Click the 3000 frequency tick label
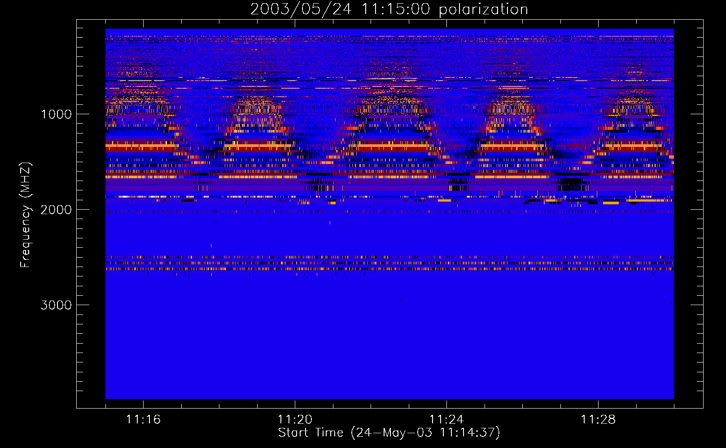 (56, 305)
